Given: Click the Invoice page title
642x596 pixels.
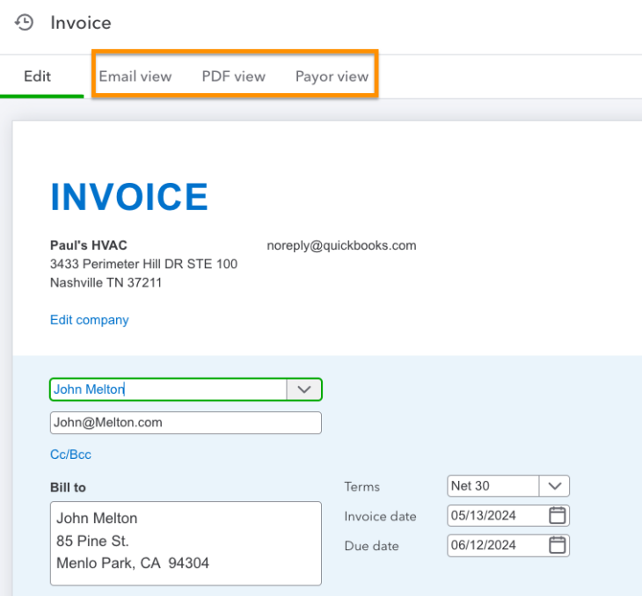Looking at the screenshot, I should (81, 23).
